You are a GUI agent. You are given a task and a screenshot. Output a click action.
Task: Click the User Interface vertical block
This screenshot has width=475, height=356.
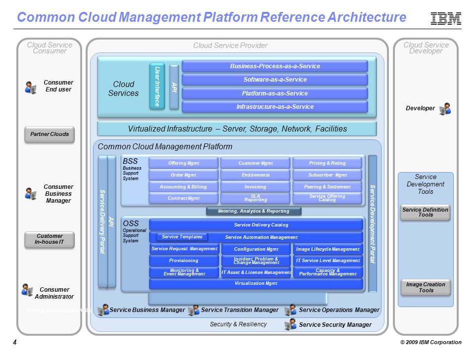(157, 86)
